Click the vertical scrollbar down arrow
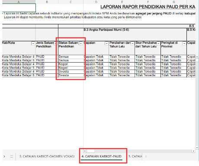The image size is (199, 166). click(197, 148)
